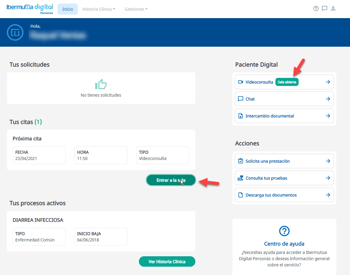Click the large Centro de ayuda question icon

284,231
